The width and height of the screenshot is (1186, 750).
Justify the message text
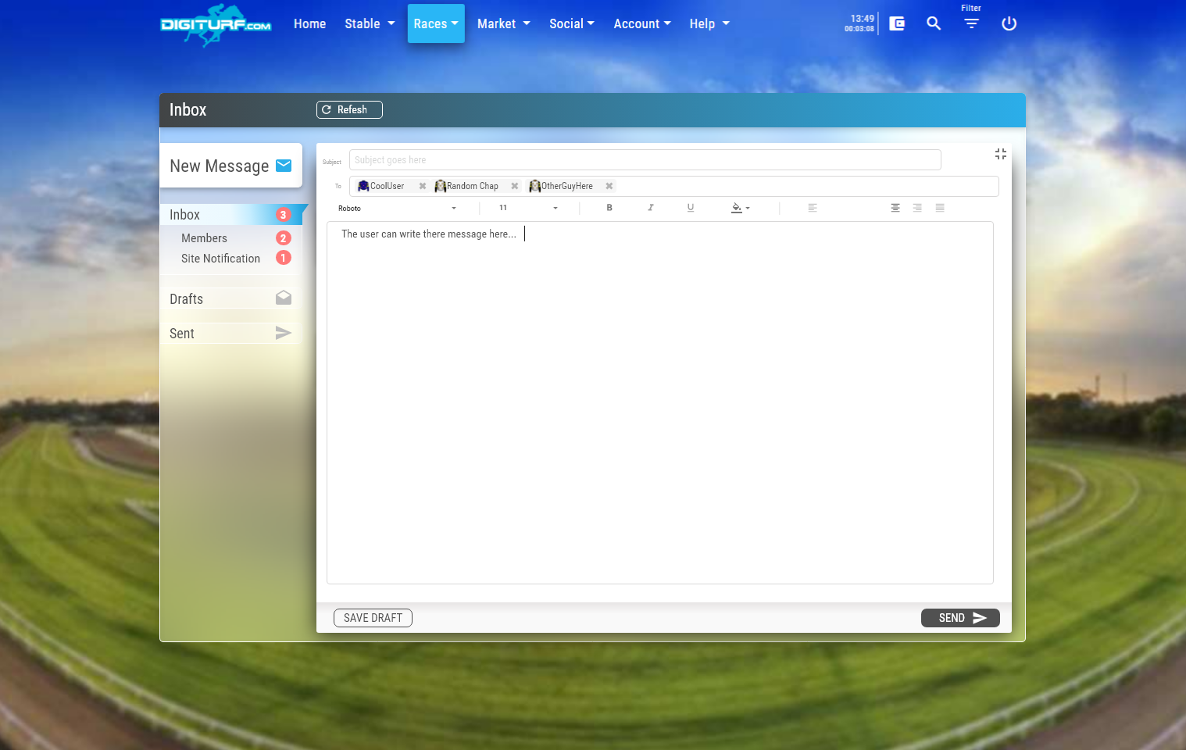click(940, 208)
